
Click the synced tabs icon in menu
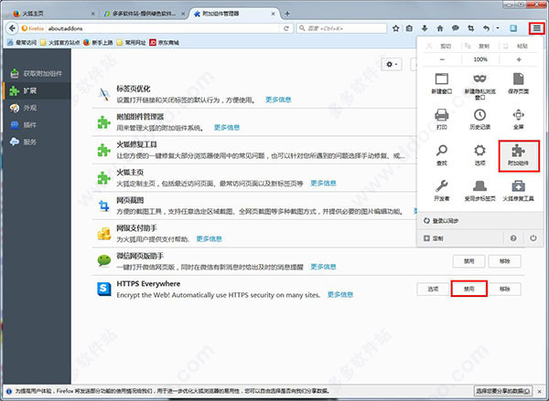pyautogui.click(x=479, y=191)
